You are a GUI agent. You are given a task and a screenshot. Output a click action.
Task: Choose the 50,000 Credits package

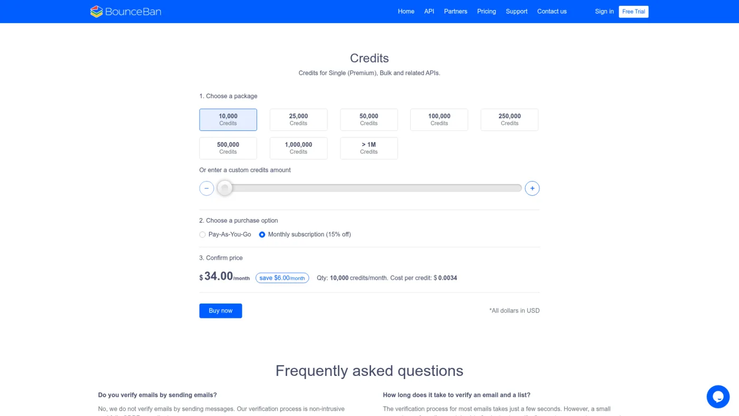tap(369, 120)
